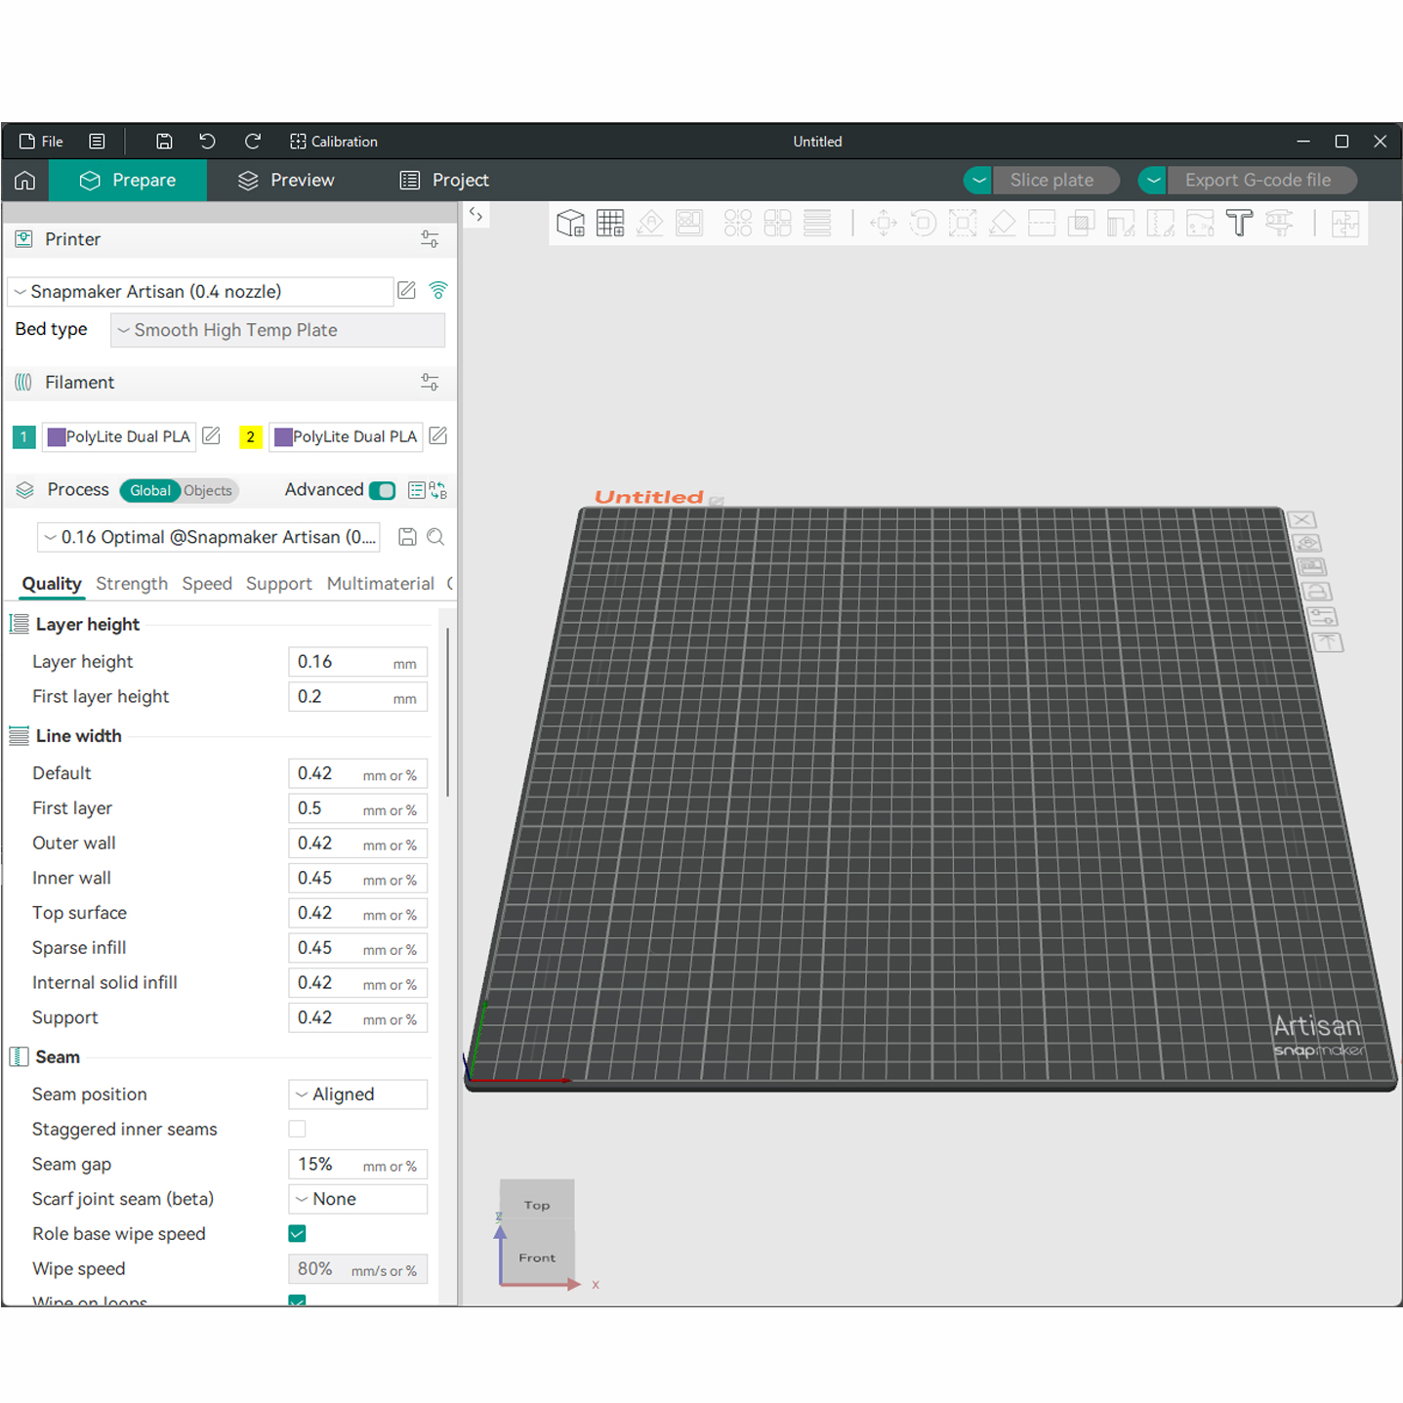
Task: Click the undo arrow in title bar
Action: 207,141
